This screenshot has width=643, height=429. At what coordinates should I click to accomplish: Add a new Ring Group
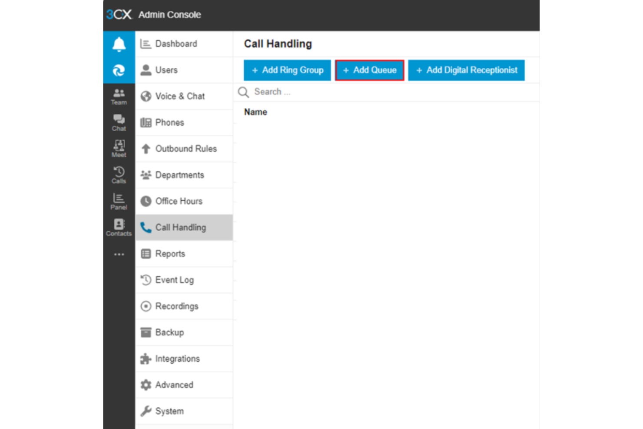(287, 70)
